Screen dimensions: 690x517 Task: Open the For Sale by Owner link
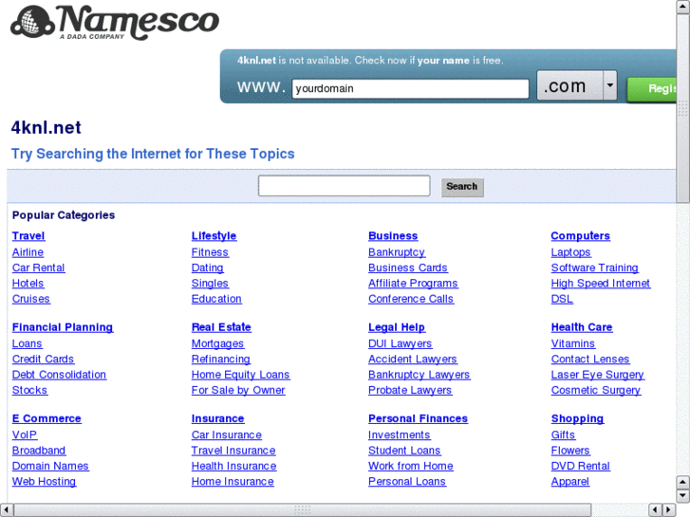click(x=238, y=390)
